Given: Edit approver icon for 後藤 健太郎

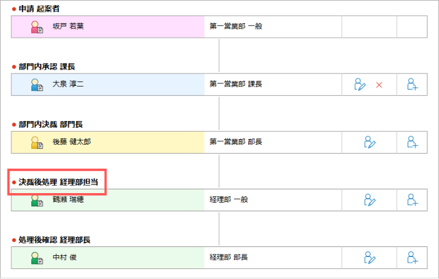Looking at the screenshot, I should coord(369,142).
